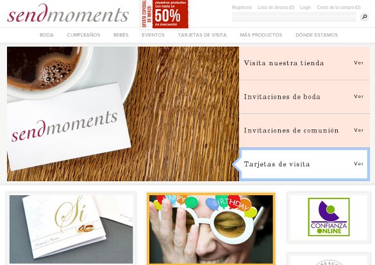Viewport: 375px width, 265px height.
Task: Select Invitaciones de boda slide
Action: (x=304, y=97)
